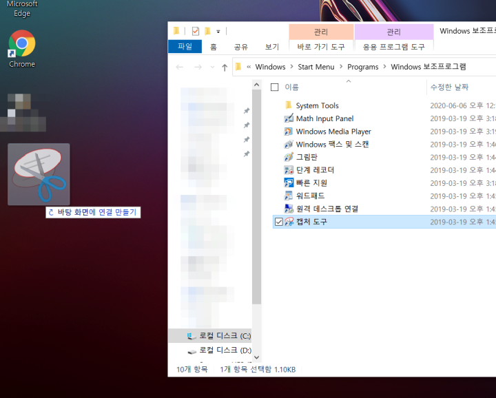496x398 pixels.
Task: Click the Windows 보조프로그램 breadcrumb
Action: [428, 67]
